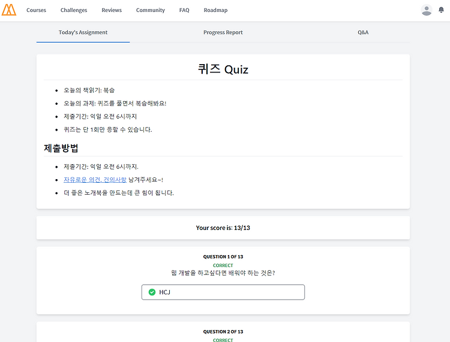Select the Today's Assignment tab
This screenshot has height=342, width=450.
coord(83,32)
